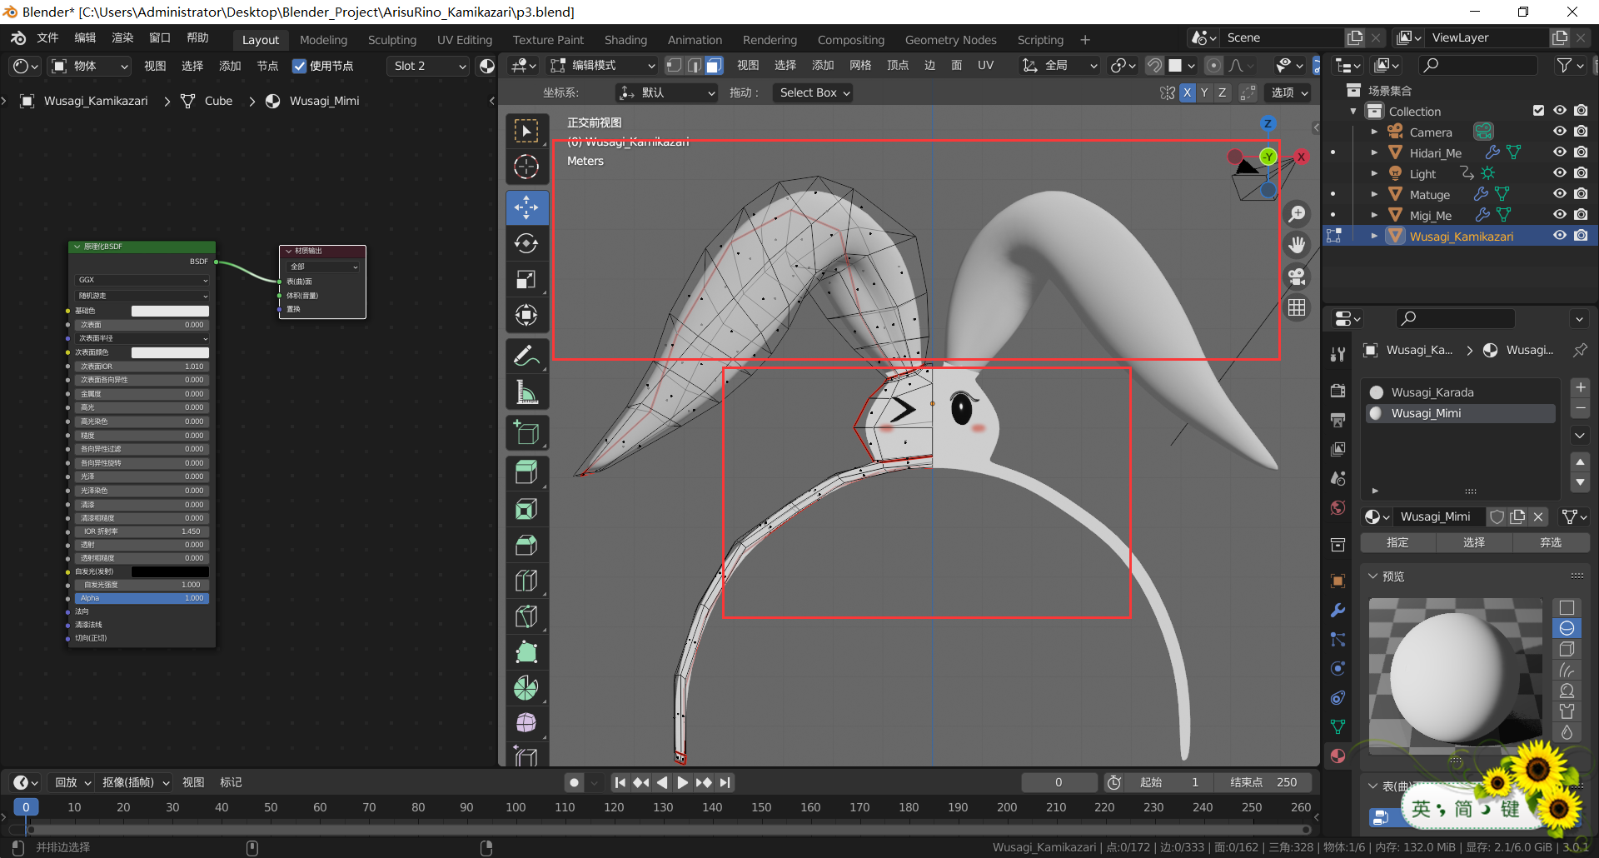Open the 选项 options dropdown

pyautogui.click(x=1289, y=92)
